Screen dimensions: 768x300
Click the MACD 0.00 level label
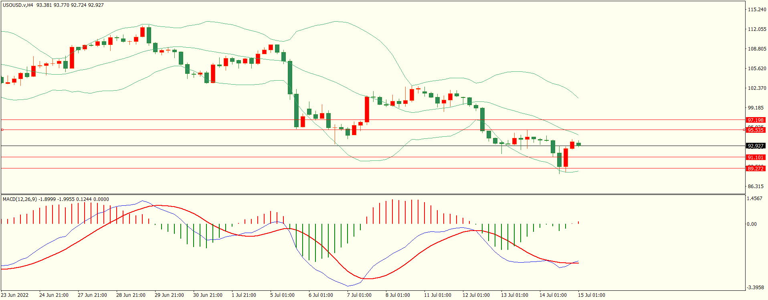coord(752,224)
